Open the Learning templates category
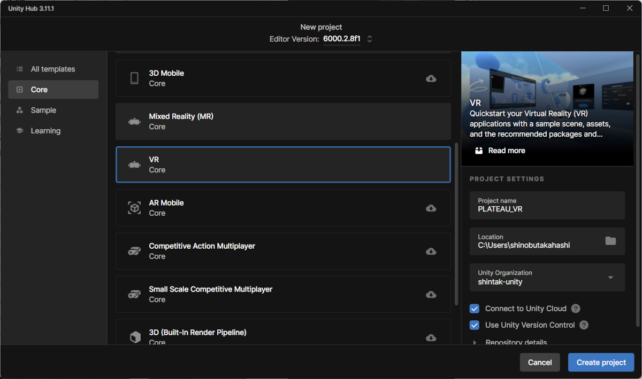Viewport: 642px width, 379px height. (45, 131)
